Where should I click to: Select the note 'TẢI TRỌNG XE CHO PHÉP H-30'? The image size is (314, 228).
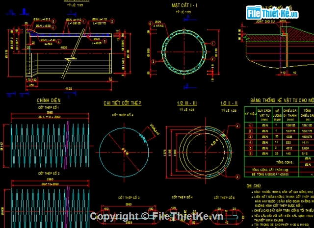(x=281, y=225)
